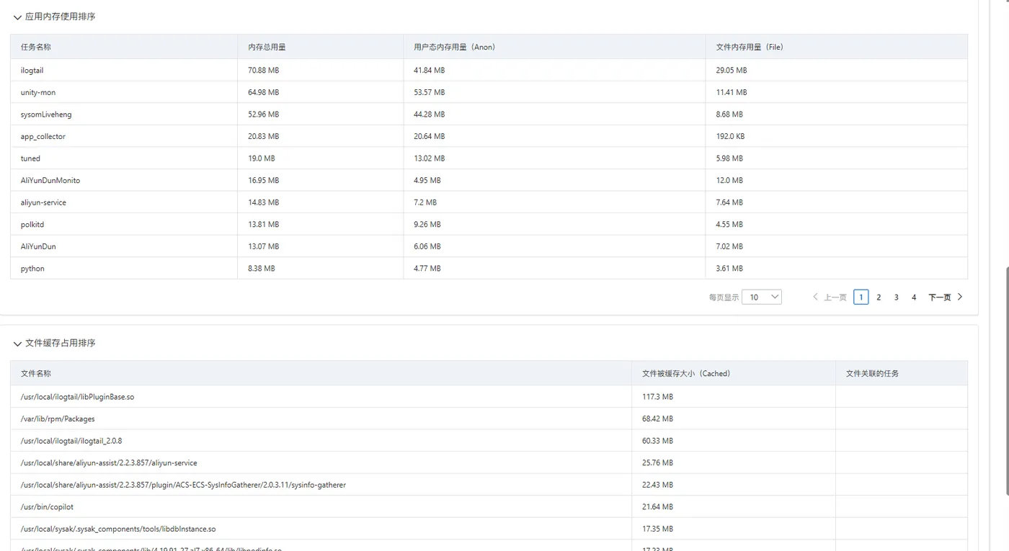Go to page 2 of memory table
The height and width of the screenshot is (551, 1009).
click(879, 297)
